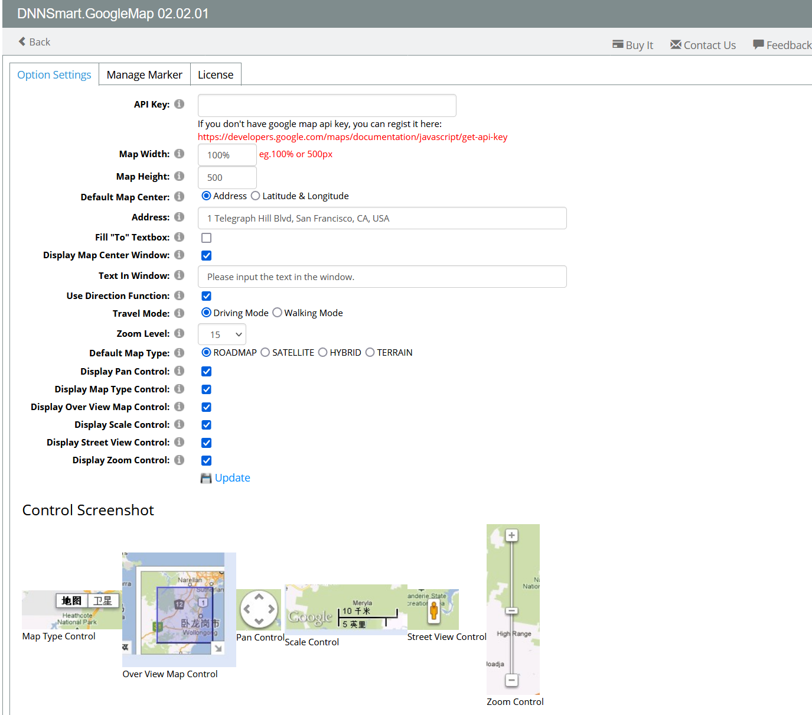Screen dimensions: 812x715
Task: Click info icon beside Travel Mode
Action: pyautogui.click(x=180, y=313)
